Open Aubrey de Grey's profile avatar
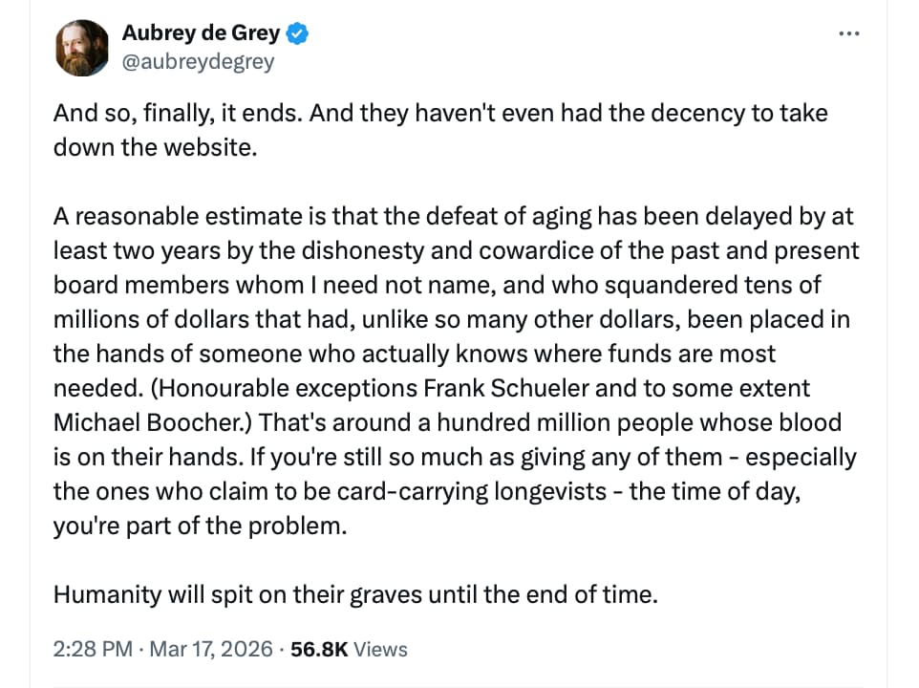The width and height of the screenshot is (919, 688). [x=83, y=48]
